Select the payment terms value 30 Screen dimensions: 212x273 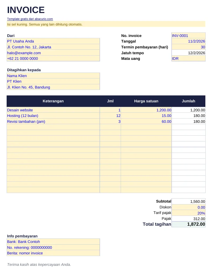pyautogui.click(x=189, y=47)
